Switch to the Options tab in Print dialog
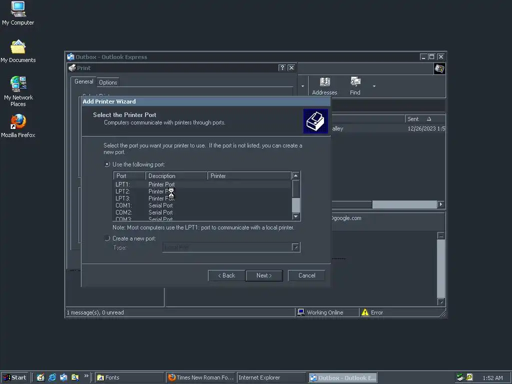The width and height of the screenshot is (512, 384). pyautogui.click(x=108, y=82)
